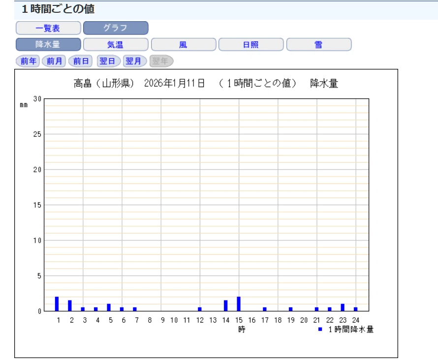Click the x-axis hour label 10
438x363 pixels.
pos(174,320)
